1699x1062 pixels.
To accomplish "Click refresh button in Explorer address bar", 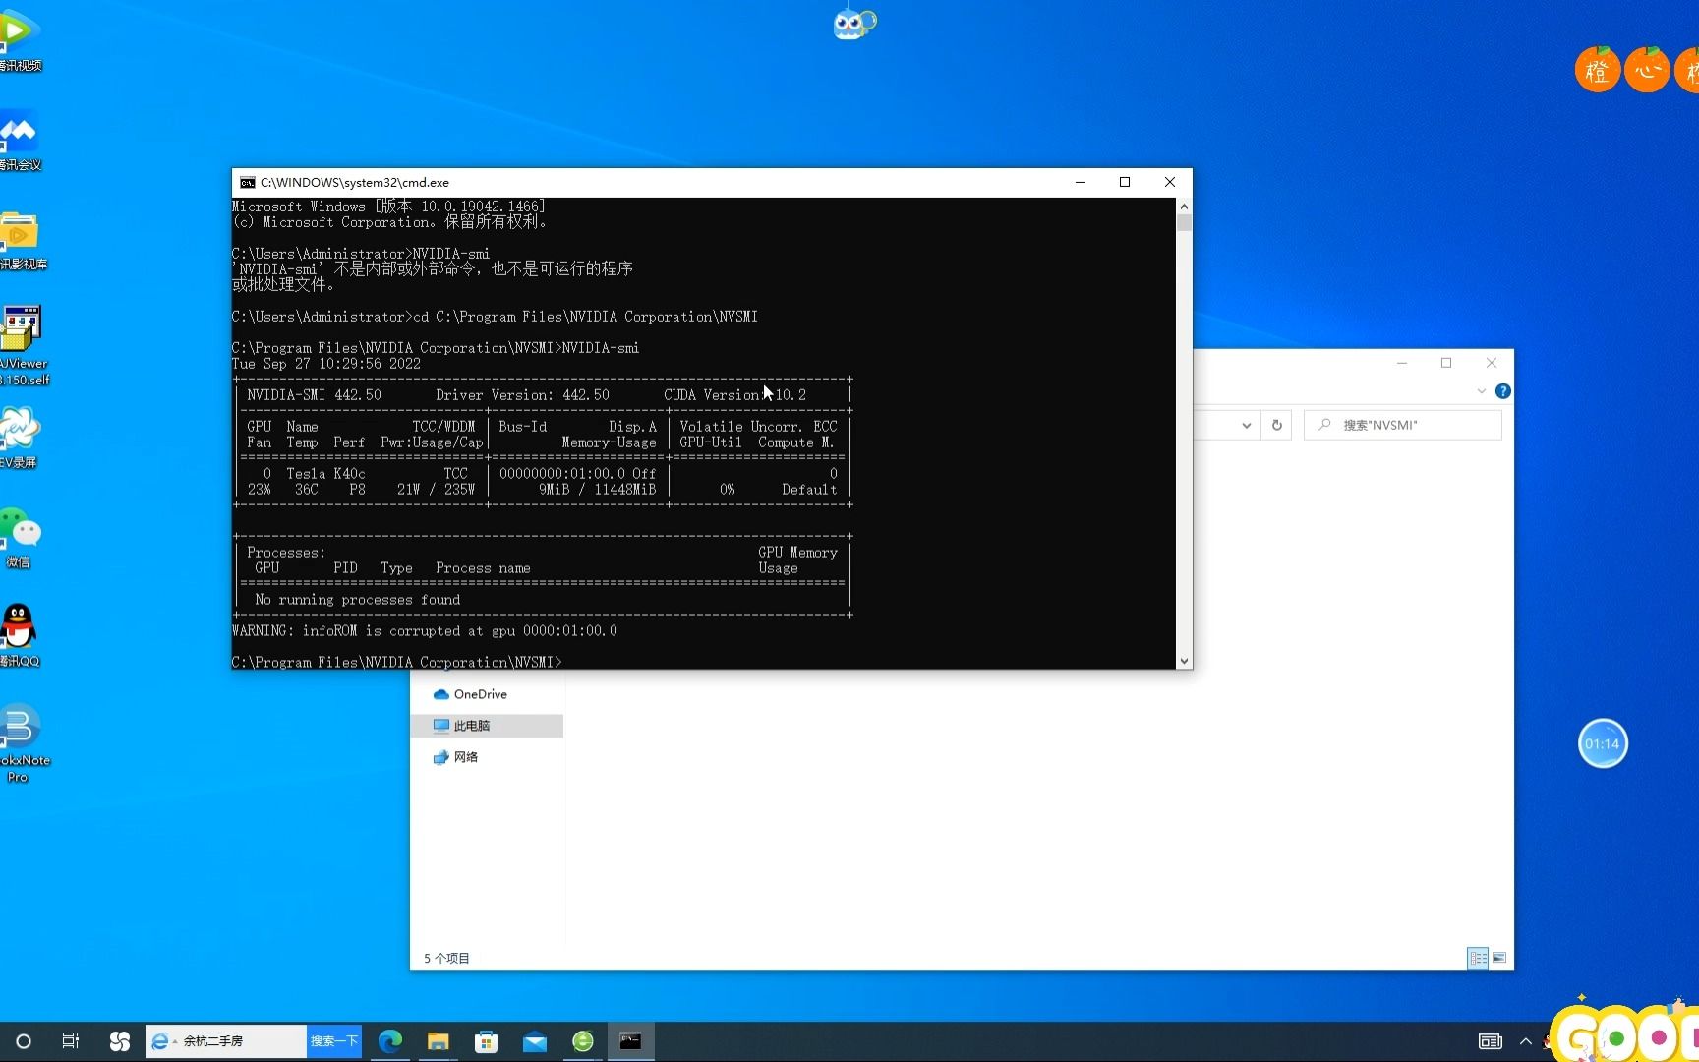I will [1277, 425].
